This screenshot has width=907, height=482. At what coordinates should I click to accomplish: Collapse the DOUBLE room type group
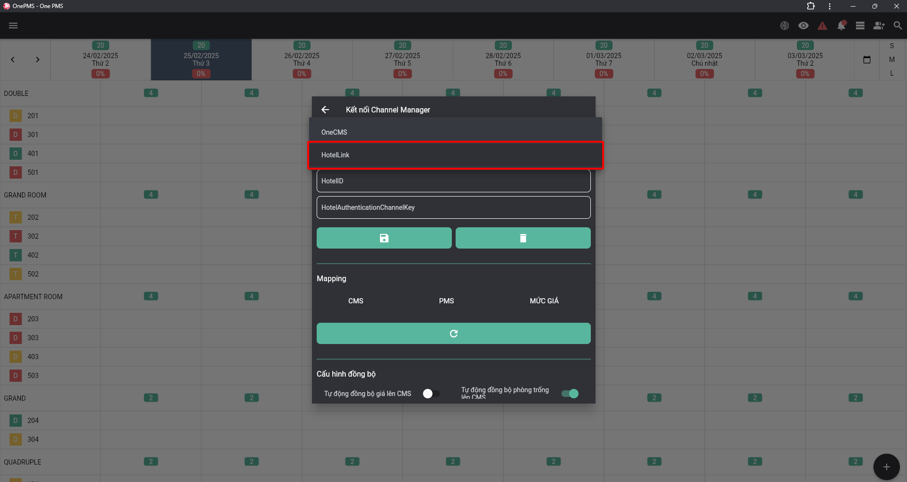click(x=16, y=94)
